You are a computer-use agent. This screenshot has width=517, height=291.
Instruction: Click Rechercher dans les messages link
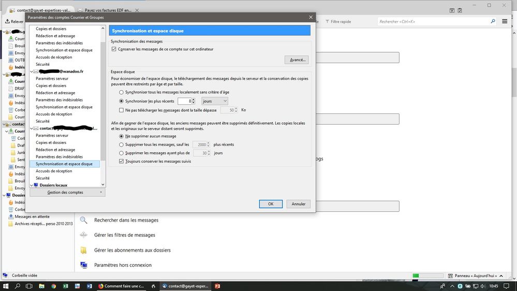pos(126,220)
